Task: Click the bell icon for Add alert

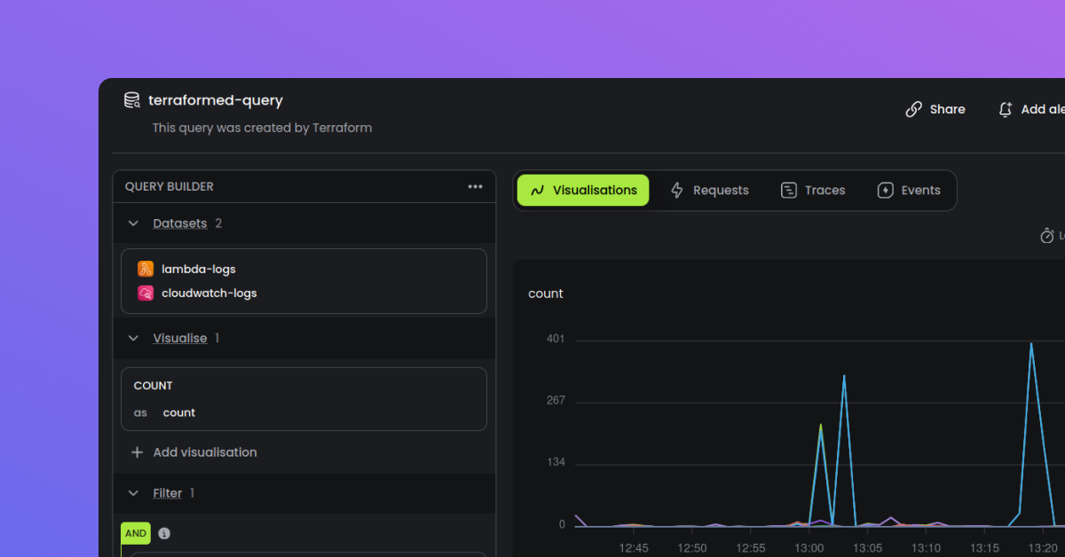Action: (1005, 109)
